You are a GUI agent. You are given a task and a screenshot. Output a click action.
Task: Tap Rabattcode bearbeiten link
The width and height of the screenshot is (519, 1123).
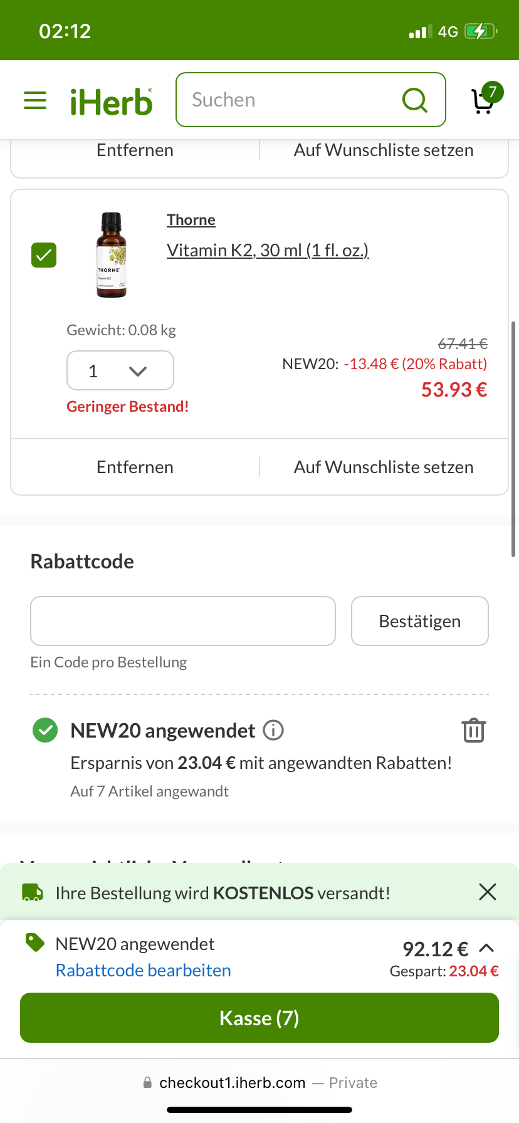(144, 970)
